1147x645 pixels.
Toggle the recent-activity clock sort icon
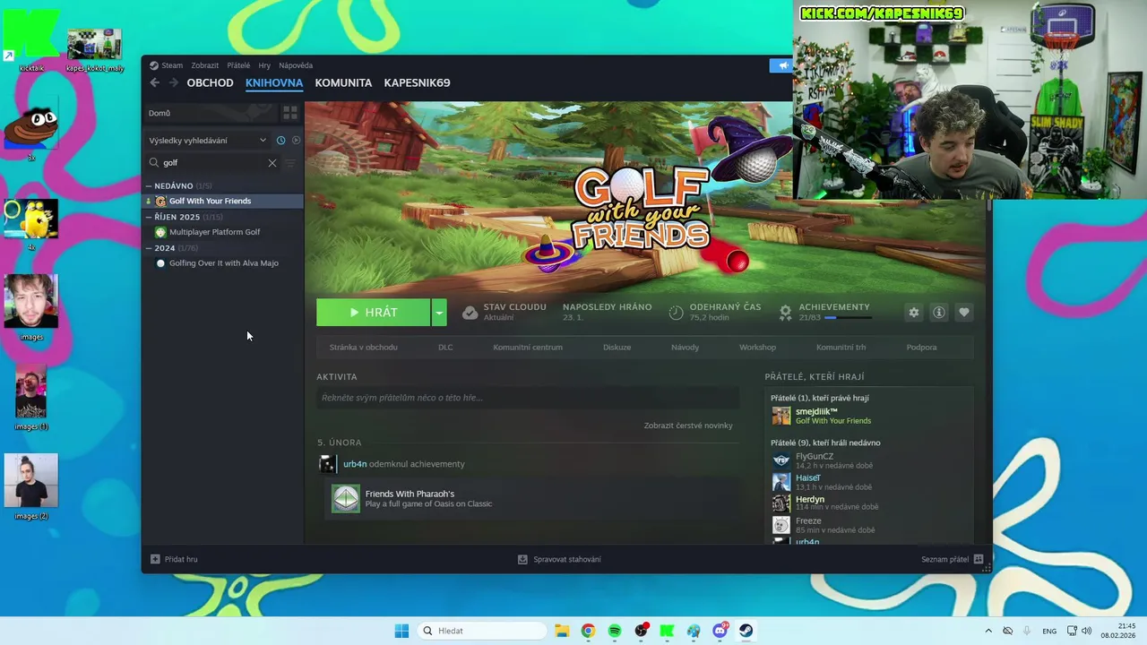click(x=280, y=141)
